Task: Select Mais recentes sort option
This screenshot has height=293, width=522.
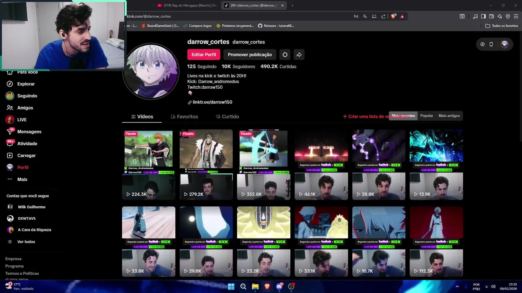Action: (403, 116)
